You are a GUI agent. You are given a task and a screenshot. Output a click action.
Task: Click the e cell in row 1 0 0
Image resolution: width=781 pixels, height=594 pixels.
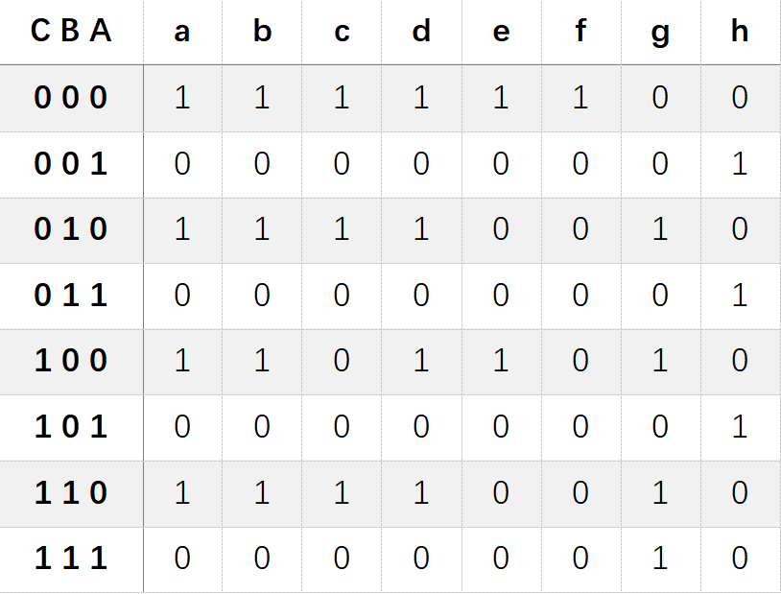point(501,361)
